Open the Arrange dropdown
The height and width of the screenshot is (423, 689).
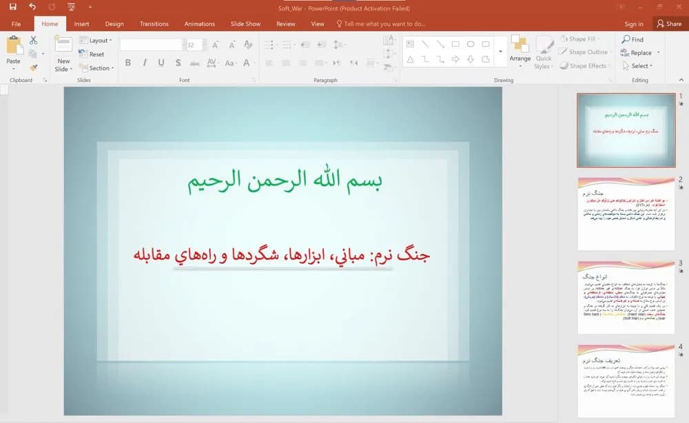520,53
